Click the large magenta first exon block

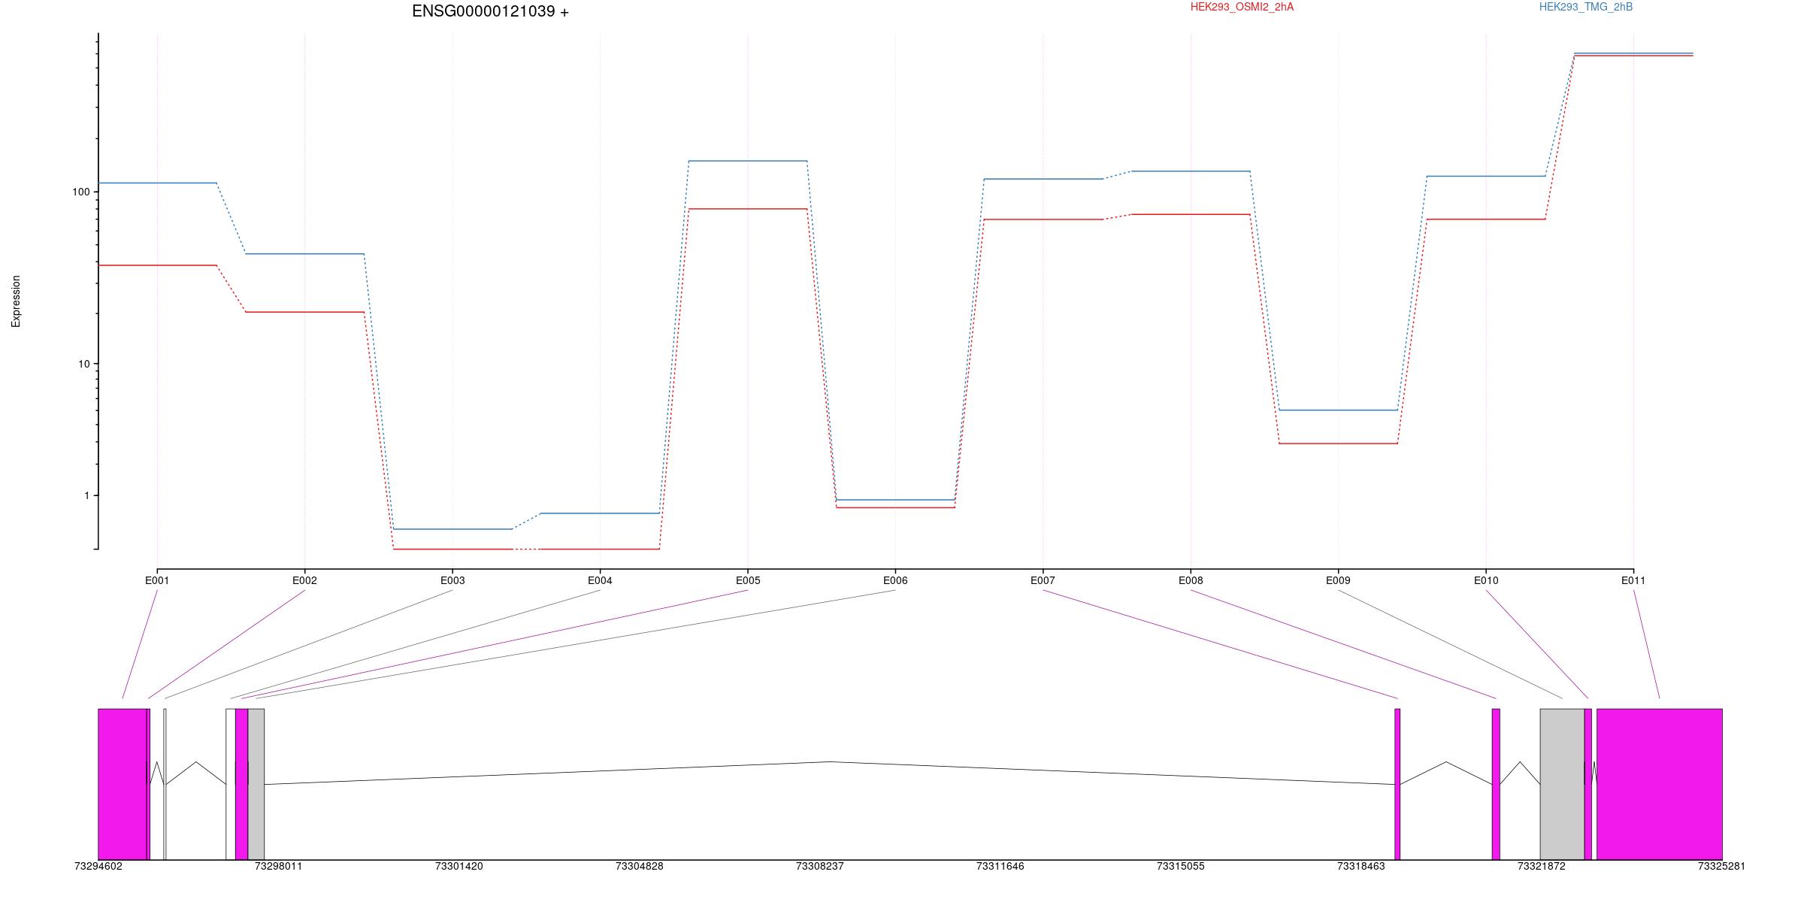point(123,784)
